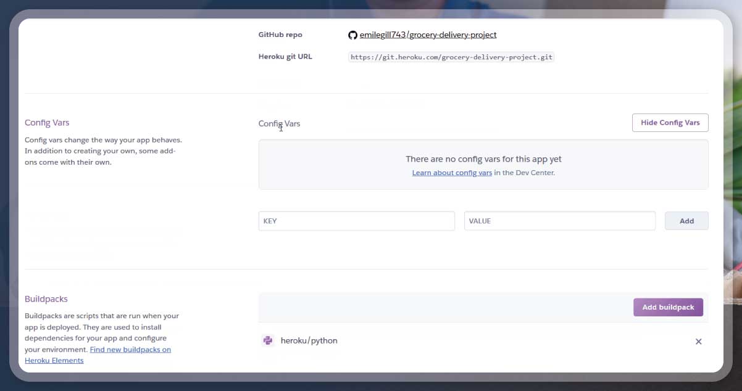Image resolution: width=742 pixels, height=391 pixels.
Task: Click 'There are no config vars' message
Action: pyautogui.click(x=483, y=159)
